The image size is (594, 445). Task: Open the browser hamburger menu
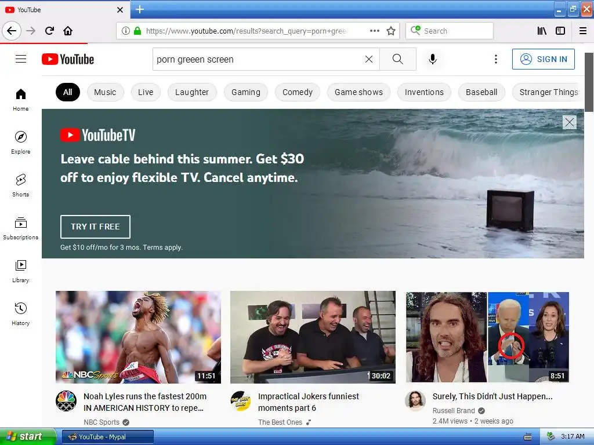point(583,31)
